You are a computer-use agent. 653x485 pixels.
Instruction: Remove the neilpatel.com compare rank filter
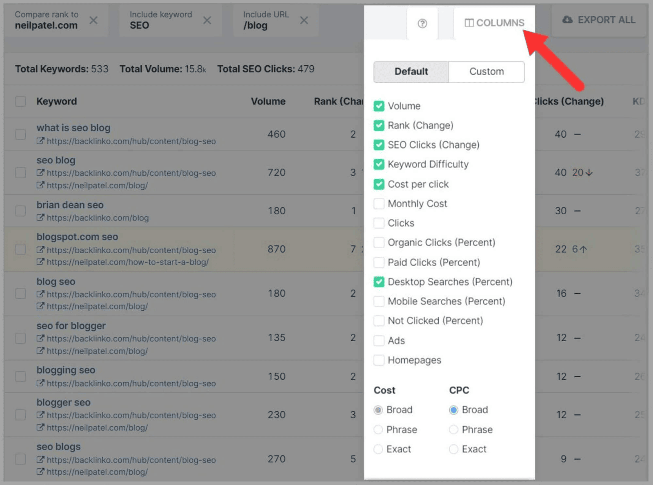[x=93, y=20]
